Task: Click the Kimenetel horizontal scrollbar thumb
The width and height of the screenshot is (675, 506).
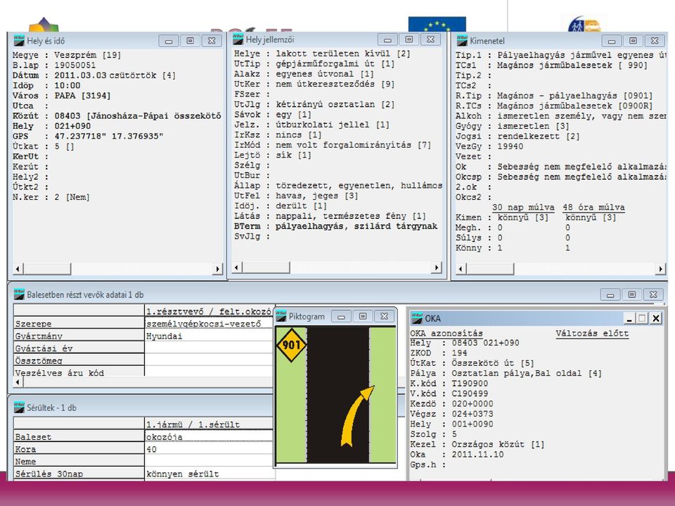Action: (490, 269)
